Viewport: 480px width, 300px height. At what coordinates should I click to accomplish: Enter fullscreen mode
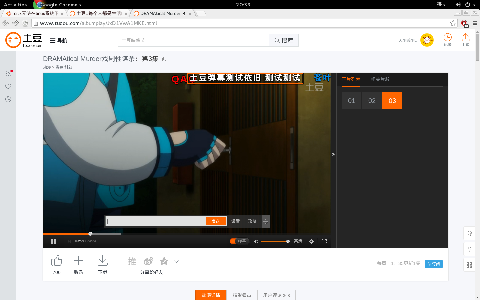pyautogui.click(x=324, y=241)
